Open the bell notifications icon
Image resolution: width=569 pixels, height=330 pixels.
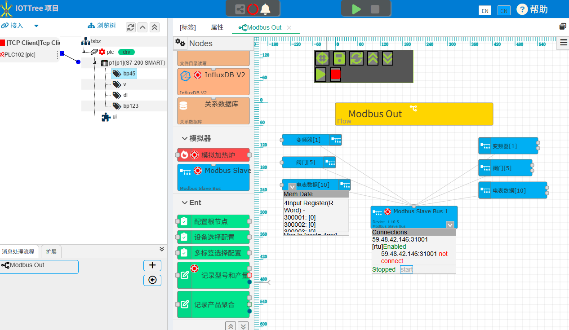point(266,9)
